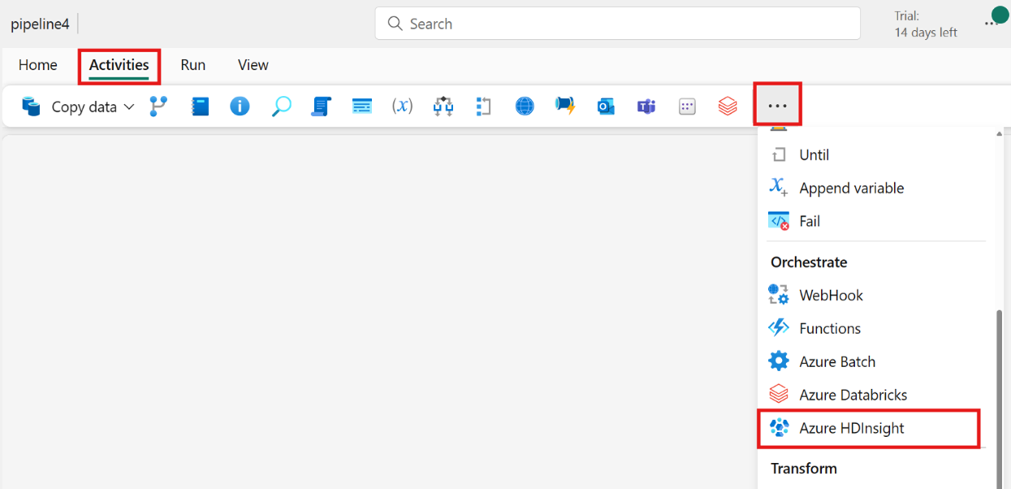
Task: Add a Dataflow activity from toolbar
Action: tap(158, 106)
